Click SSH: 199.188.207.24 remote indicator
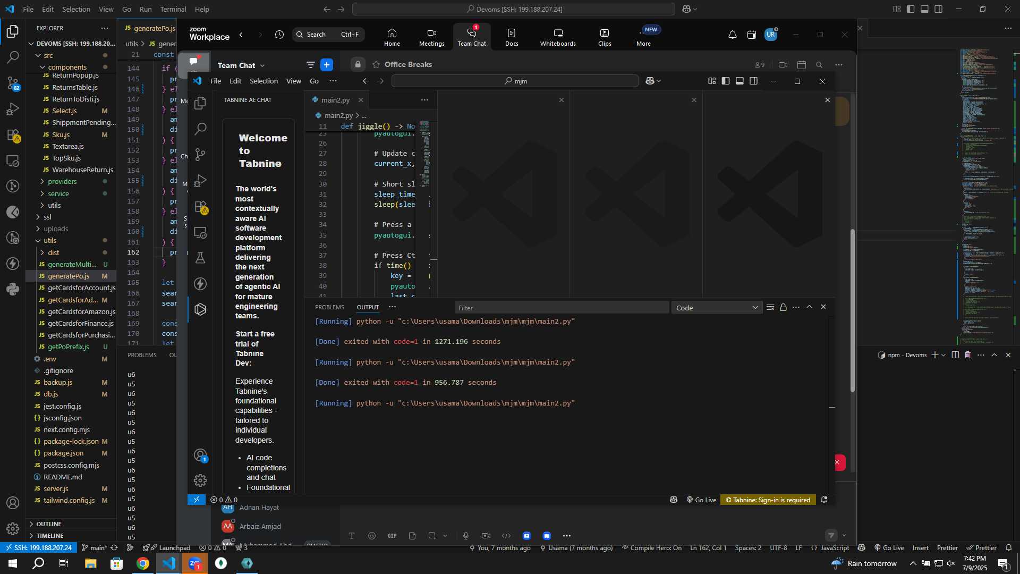The height and width of the screenshot is (574, 1020). [x=38, y=548]
